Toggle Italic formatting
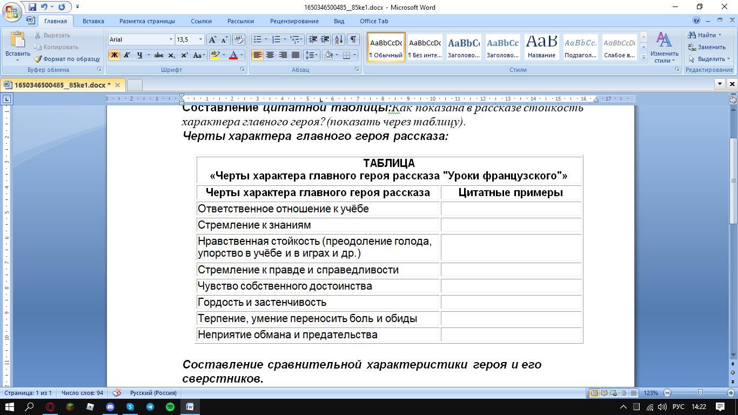738x415 pixels. coord(126,55)
